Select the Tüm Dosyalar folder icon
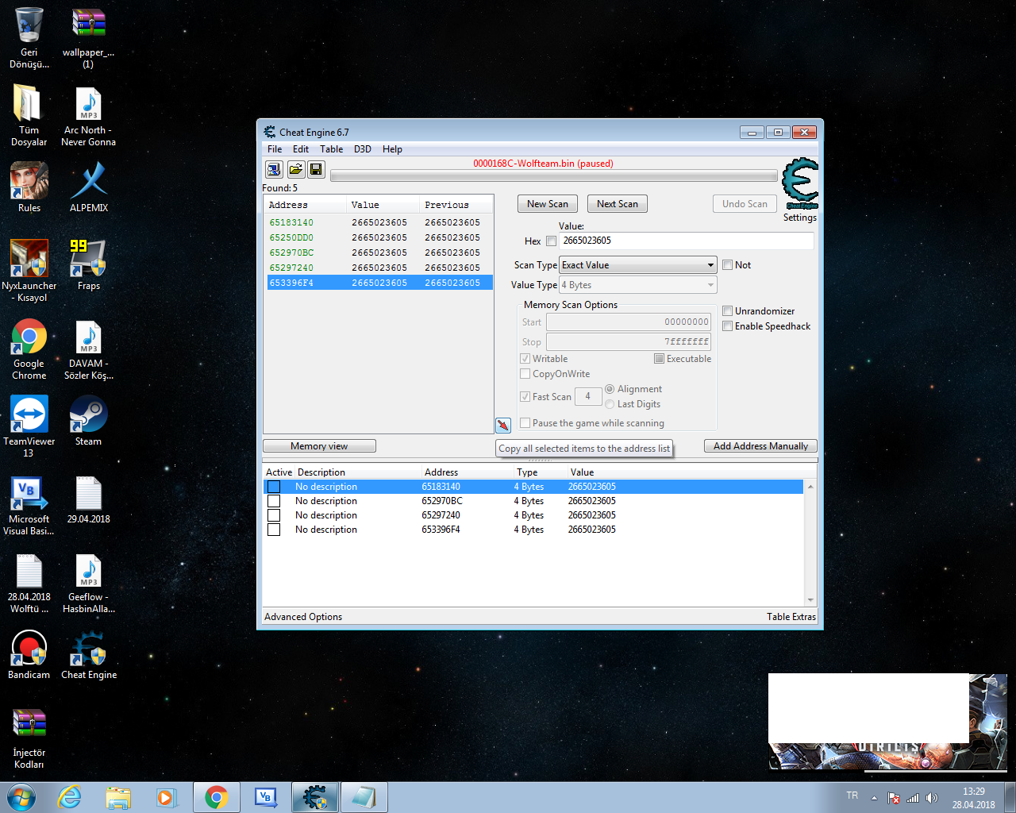The height and width of the screenshot is (813, 1016). click(29, 116)
